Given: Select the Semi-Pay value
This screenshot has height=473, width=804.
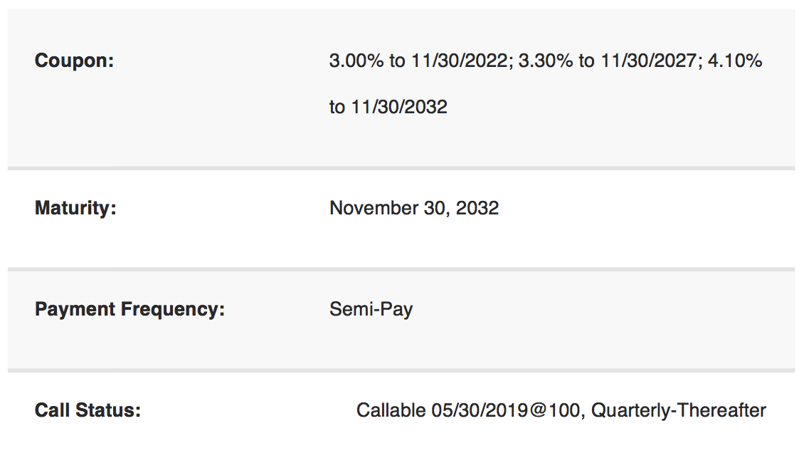Looking at the screenshot, I should (371, 309).
